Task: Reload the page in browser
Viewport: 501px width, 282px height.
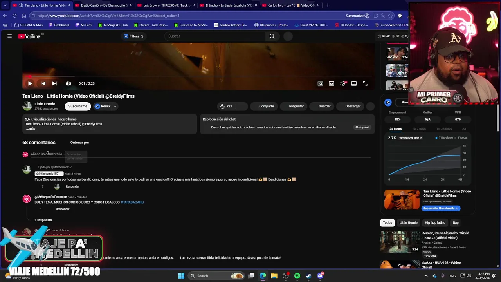Action: pos(14,16)
